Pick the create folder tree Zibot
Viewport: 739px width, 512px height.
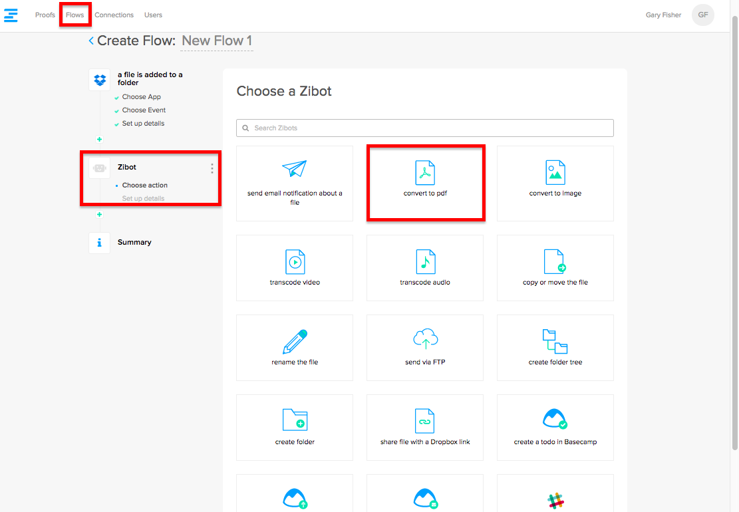tap(555, 348)
